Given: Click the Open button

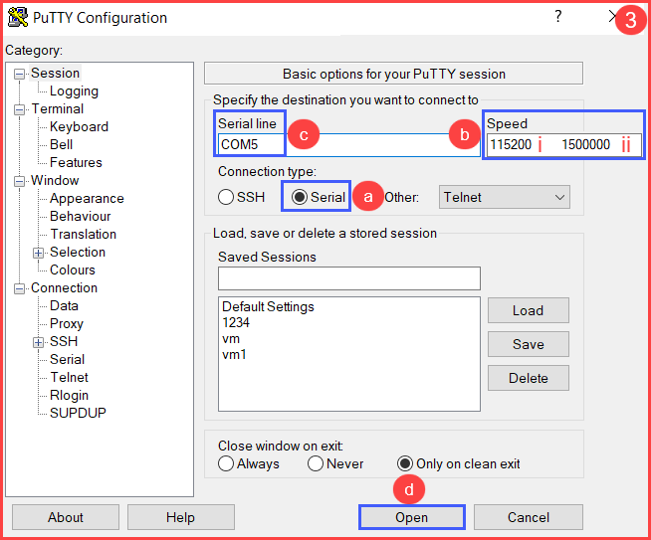Looking at the screenshot, I should 411,517.
